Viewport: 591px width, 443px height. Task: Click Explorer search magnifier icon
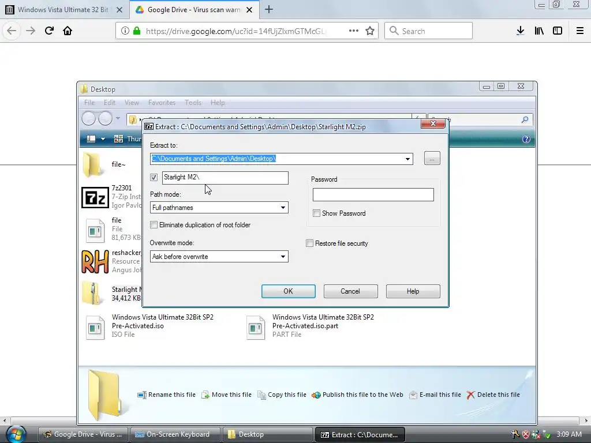(x=525, y=120)
